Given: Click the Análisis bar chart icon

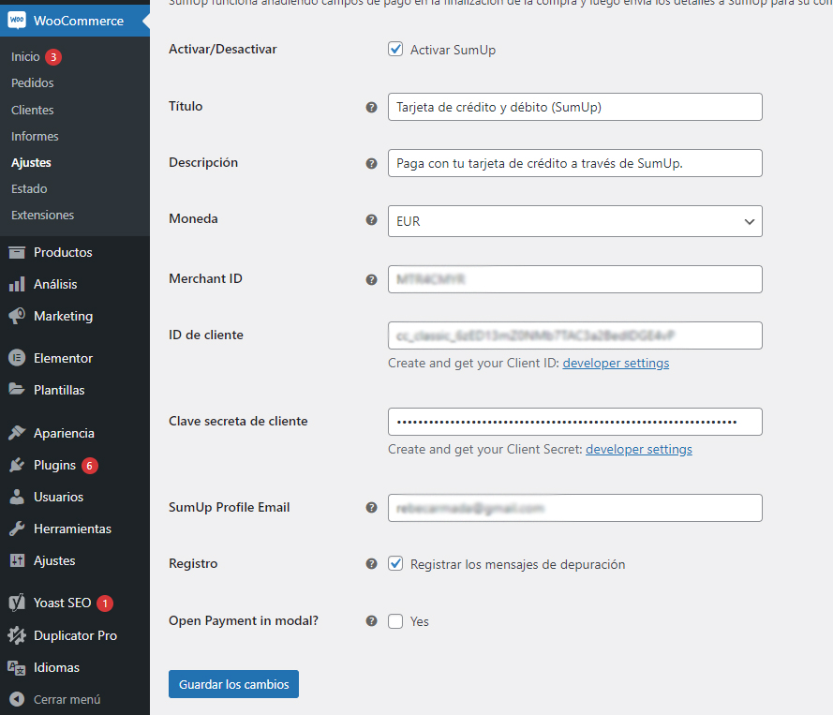Looking at the screenshot, I should tap(17, 284).
